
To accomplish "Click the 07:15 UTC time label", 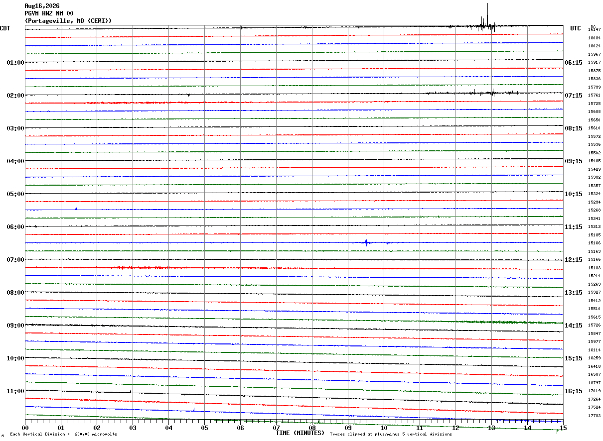I will (x=574, y=96).
